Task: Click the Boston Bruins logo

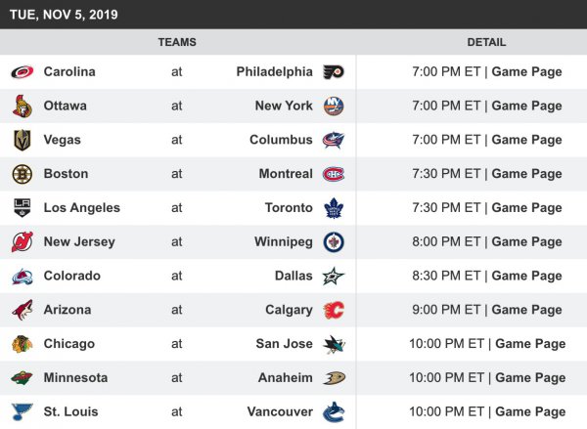Action: tap(22, 174)
